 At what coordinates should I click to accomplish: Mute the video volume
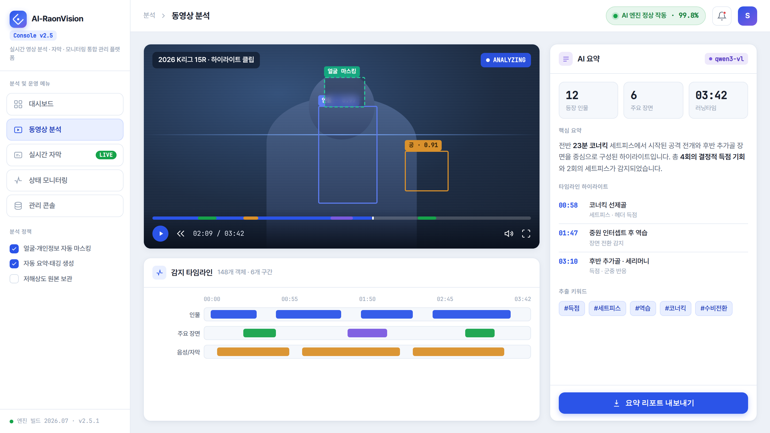(509, 233)
